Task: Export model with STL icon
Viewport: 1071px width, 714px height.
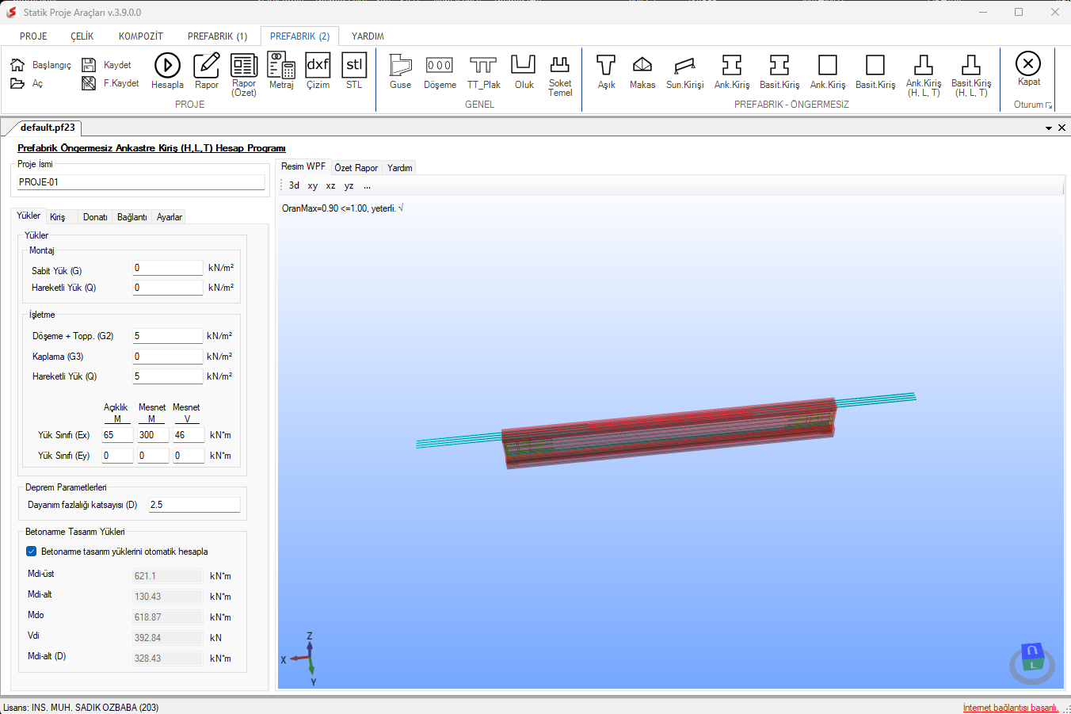Action: (354, 71)
